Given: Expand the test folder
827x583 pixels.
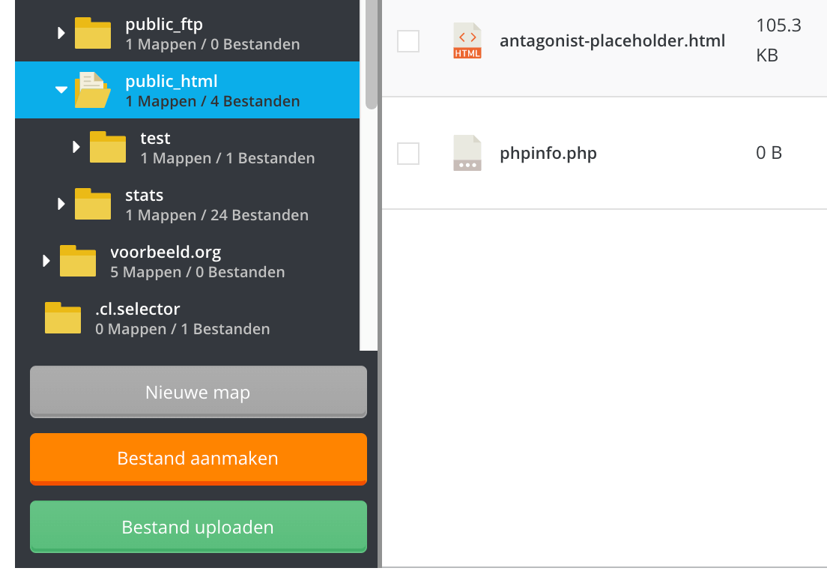Looking at the screenshot, I should pos(76,145).
